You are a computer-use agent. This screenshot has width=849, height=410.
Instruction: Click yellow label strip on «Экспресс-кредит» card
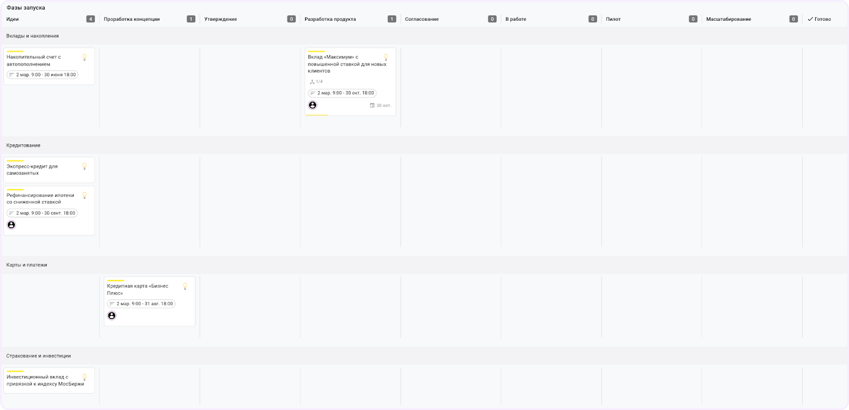(15, 161)
